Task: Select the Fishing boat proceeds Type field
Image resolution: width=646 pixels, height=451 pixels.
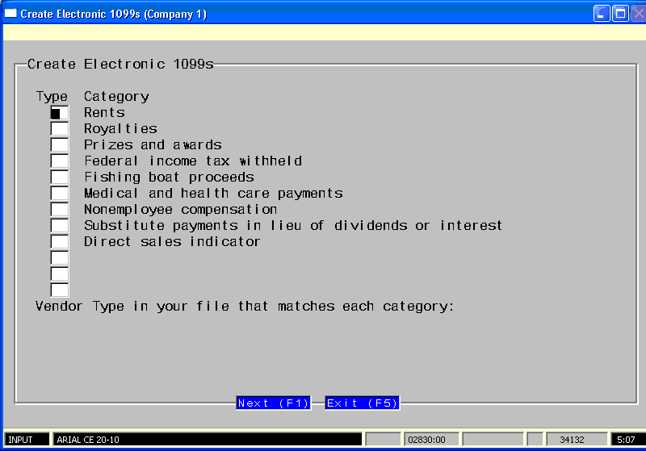Action: pos(60,177)
